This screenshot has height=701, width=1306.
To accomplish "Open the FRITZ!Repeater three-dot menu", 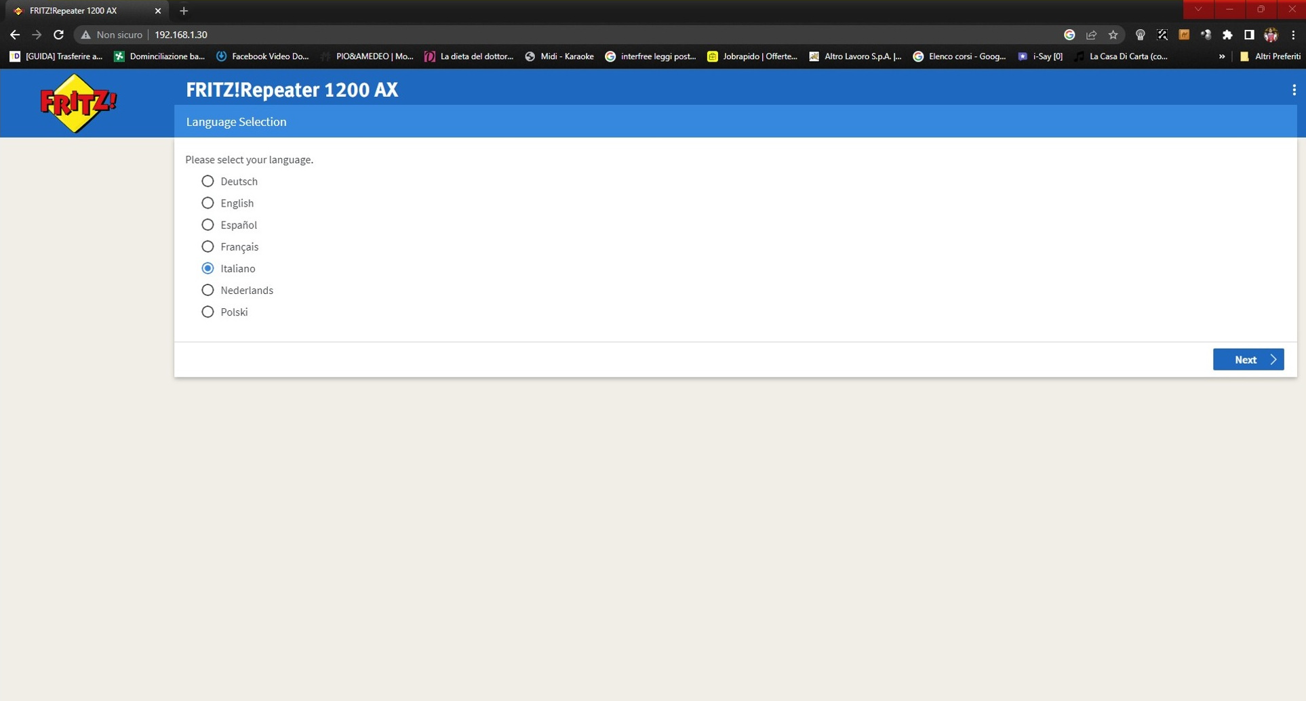I will pos(1294,89).
